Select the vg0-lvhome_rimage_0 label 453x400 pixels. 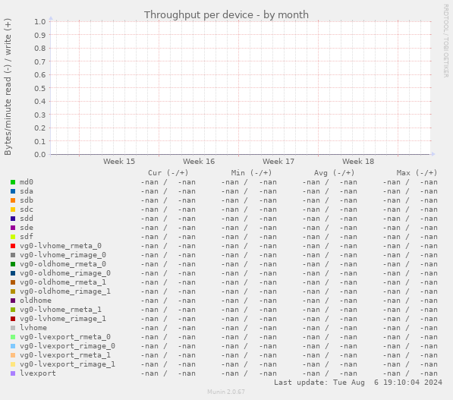tap(63, 255)
